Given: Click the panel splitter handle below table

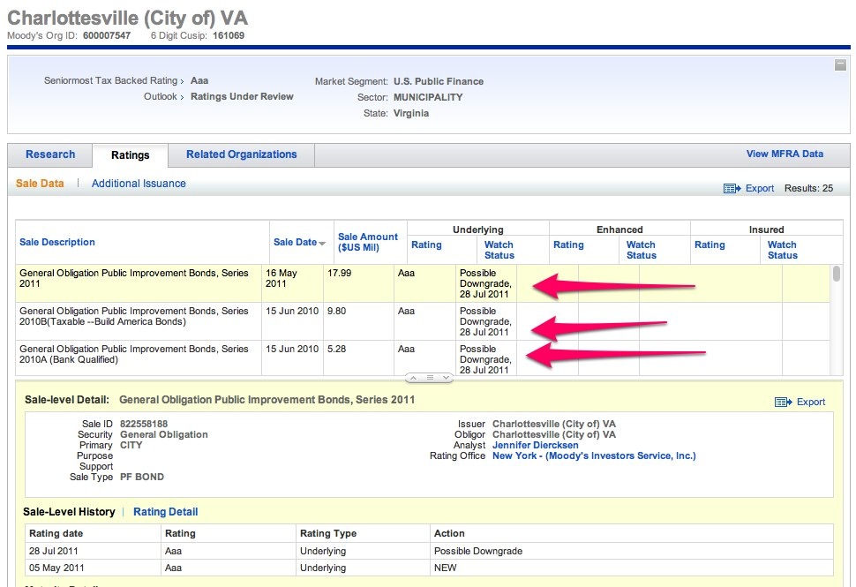Looking at the screenshot, I should [429, 377].
